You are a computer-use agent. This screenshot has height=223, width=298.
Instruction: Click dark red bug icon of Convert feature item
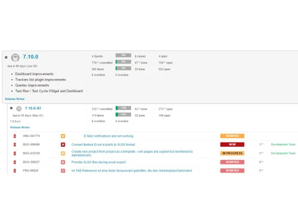63,145
